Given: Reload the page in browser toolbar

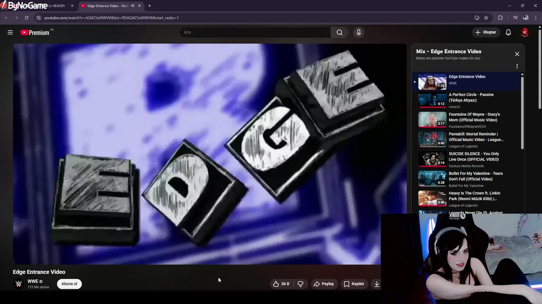Looking at the screenshot, I should pyautogui.click(x=26, y=18).
